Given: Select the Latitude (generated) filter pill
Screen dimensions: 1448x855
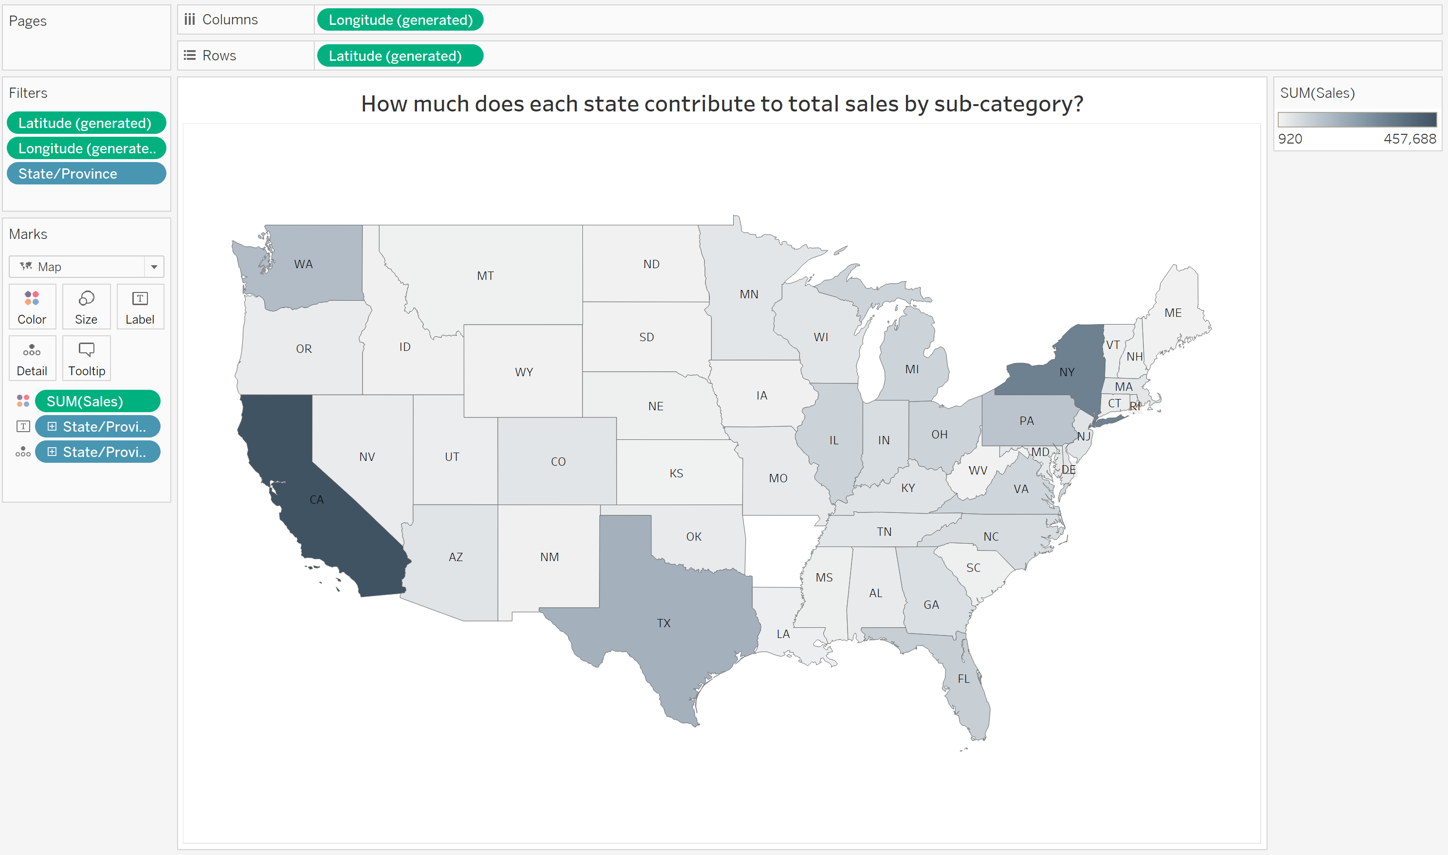Looking at the screenshot, I should pyautogui.click(x=87, y=123).
